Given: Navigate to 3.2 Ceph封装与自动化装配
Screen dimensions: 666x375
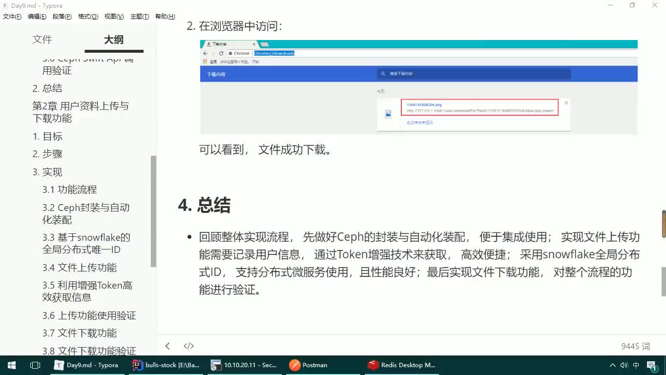Looking at the screenshot, I should point(86,213).
